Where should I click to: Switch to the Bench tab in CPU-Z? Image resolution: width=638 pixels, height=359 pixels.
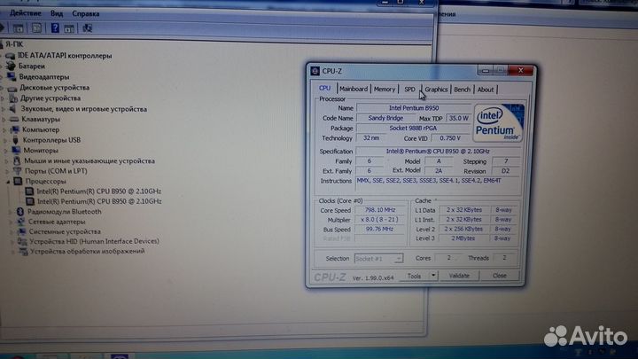463,90
